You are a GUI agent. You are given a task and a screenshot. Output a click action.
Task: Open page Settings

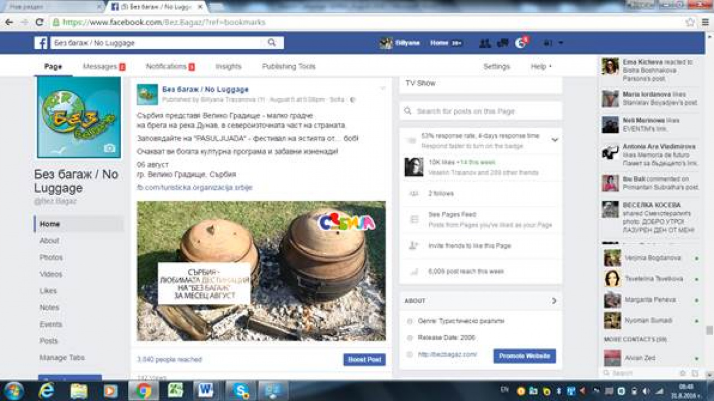pos(496,66)
